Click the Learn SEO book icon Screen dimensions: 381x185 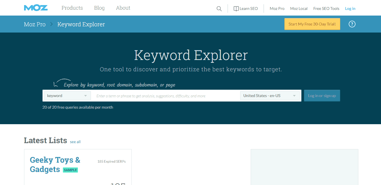coord(237,8)
